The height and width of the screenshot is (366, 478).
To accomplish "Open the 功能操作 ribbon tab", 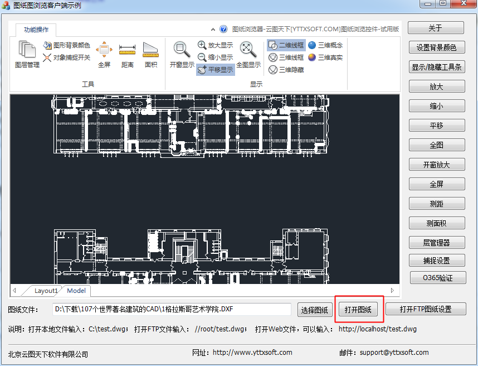I will pyautogui.click(x=36, y=30).
